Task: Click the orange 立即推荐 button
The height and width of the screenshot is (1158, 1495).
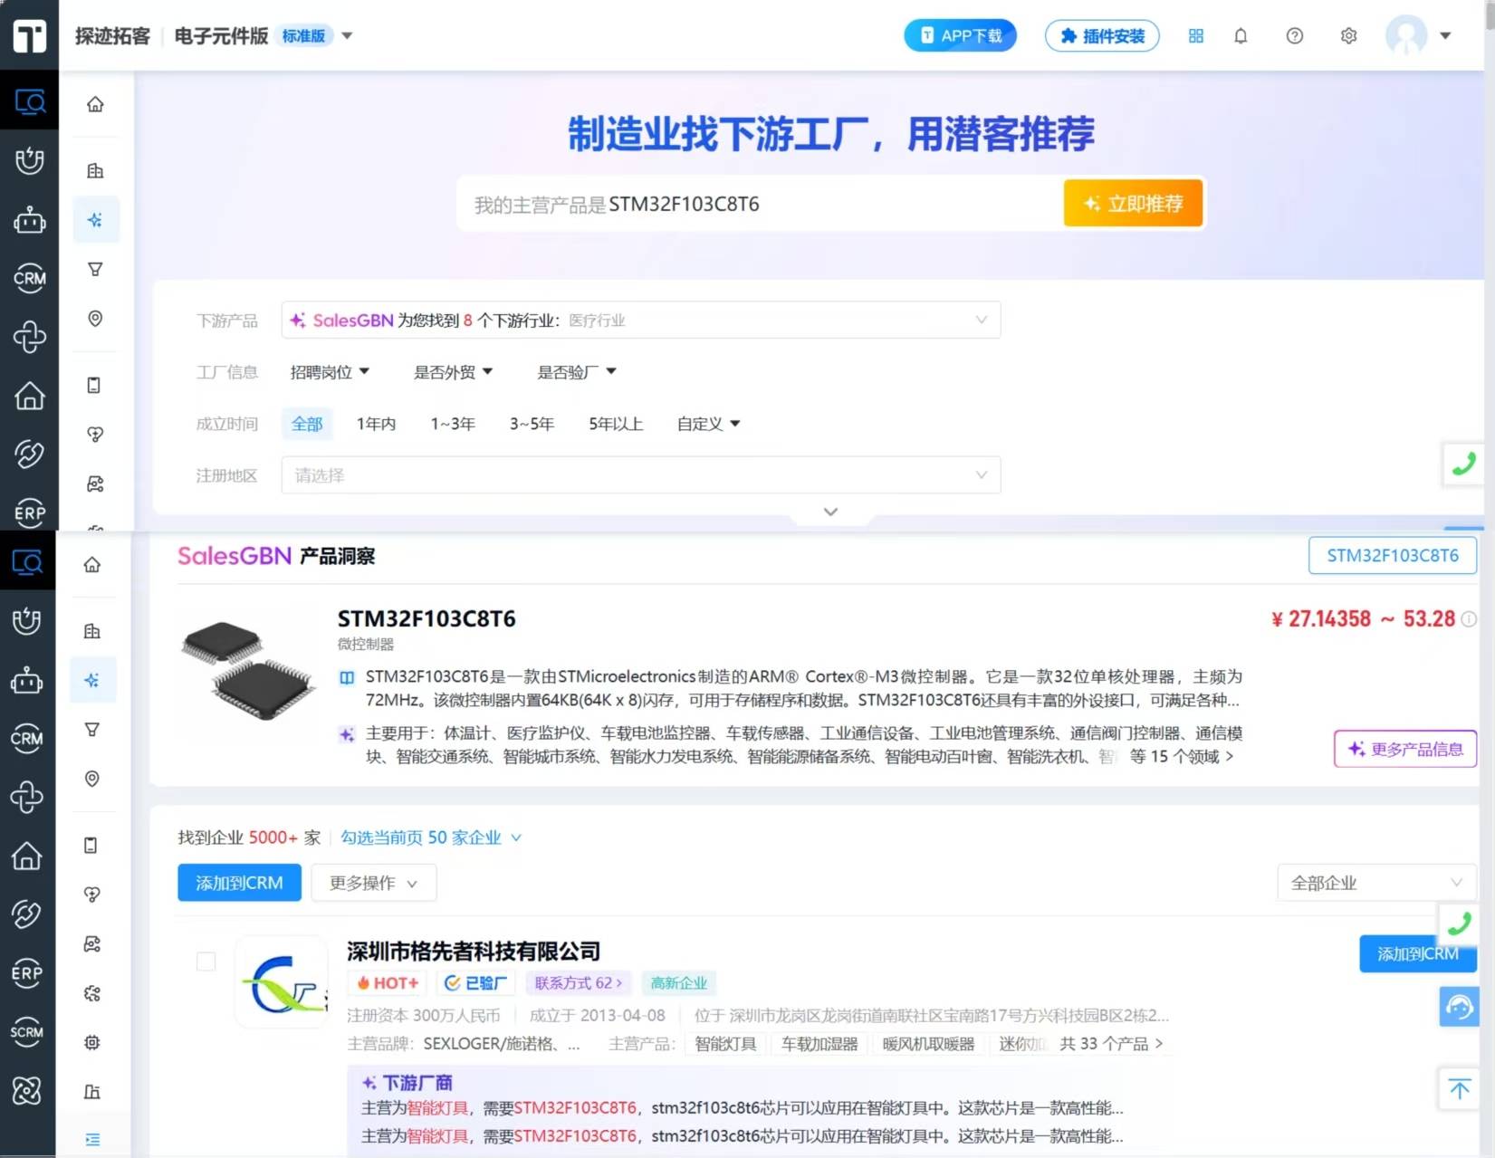Action: (1133, 204)
